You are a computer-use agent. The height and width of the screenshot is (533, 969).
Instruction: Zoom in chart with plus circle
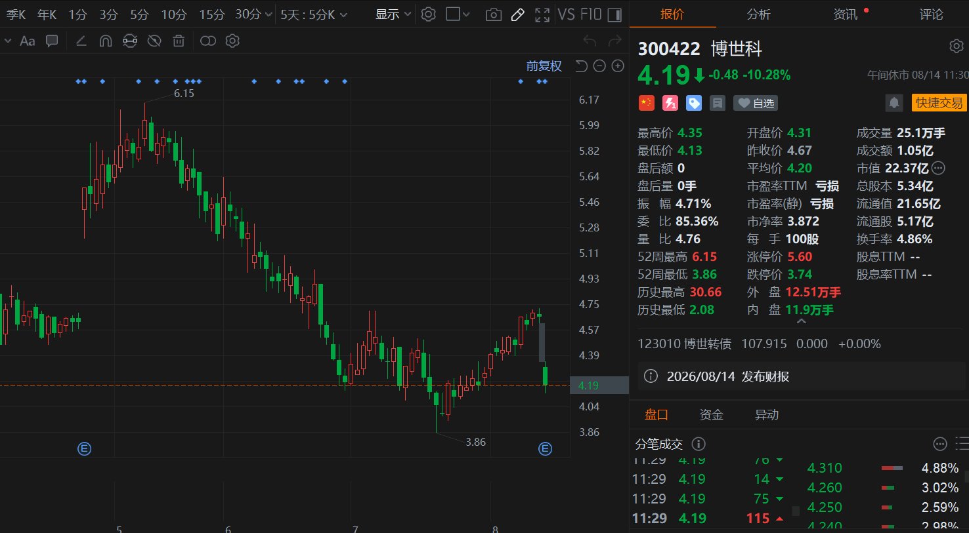point(618,66)
